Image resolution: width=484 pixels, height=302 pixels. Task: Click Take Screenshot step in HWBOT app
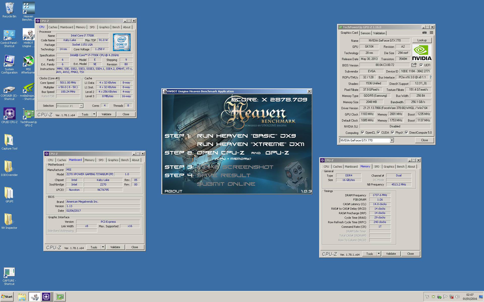235,167
